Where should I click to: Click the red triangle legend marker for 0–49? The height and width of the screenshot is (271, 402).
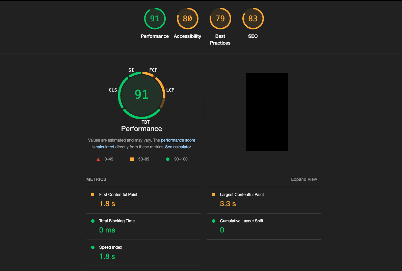[x=98, y=159]
